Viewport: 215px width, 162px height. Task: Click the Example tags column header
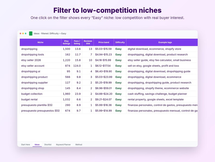click(x=162, y=42)
